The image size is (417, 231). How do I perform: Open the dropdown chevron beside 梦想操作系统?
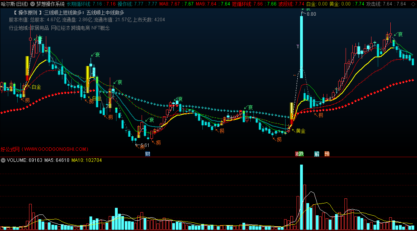click(33, 4)
